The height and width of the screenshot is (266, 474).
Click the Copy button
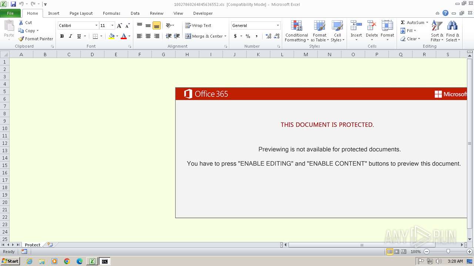[27, 31]
